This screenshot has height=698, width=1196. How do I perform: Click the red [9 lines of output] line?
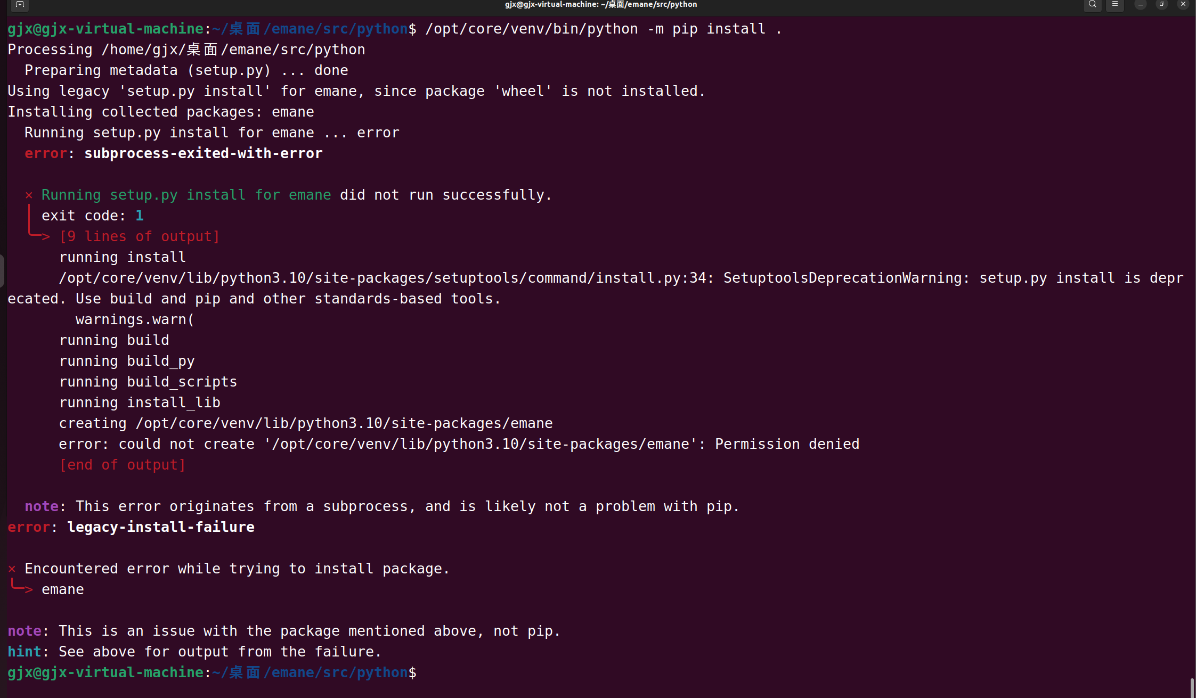coord(140,236)
